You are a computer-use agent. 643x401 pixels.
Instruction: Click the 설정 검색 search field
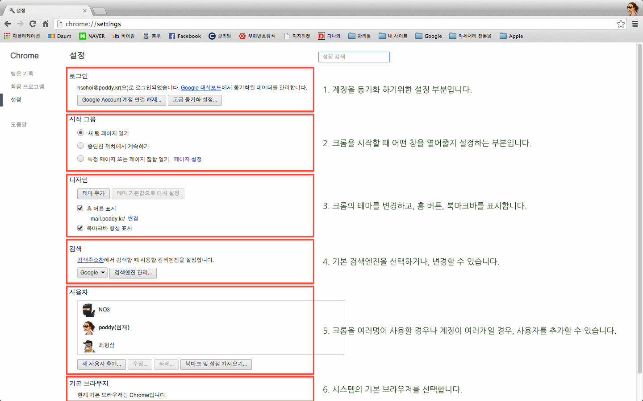tap(354, 57)
